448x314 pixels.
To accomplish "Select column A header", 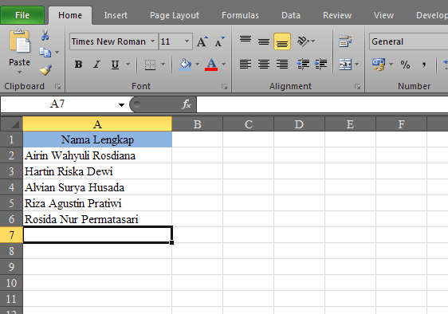I will (97, 124).
